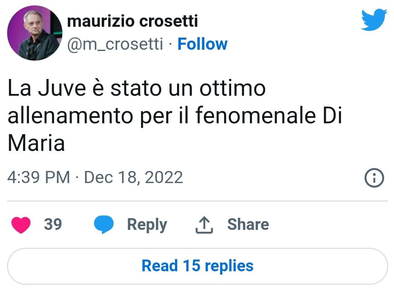394x293 pixels.
Task: Click the like count of 39
Action: [x=53, y=224]
